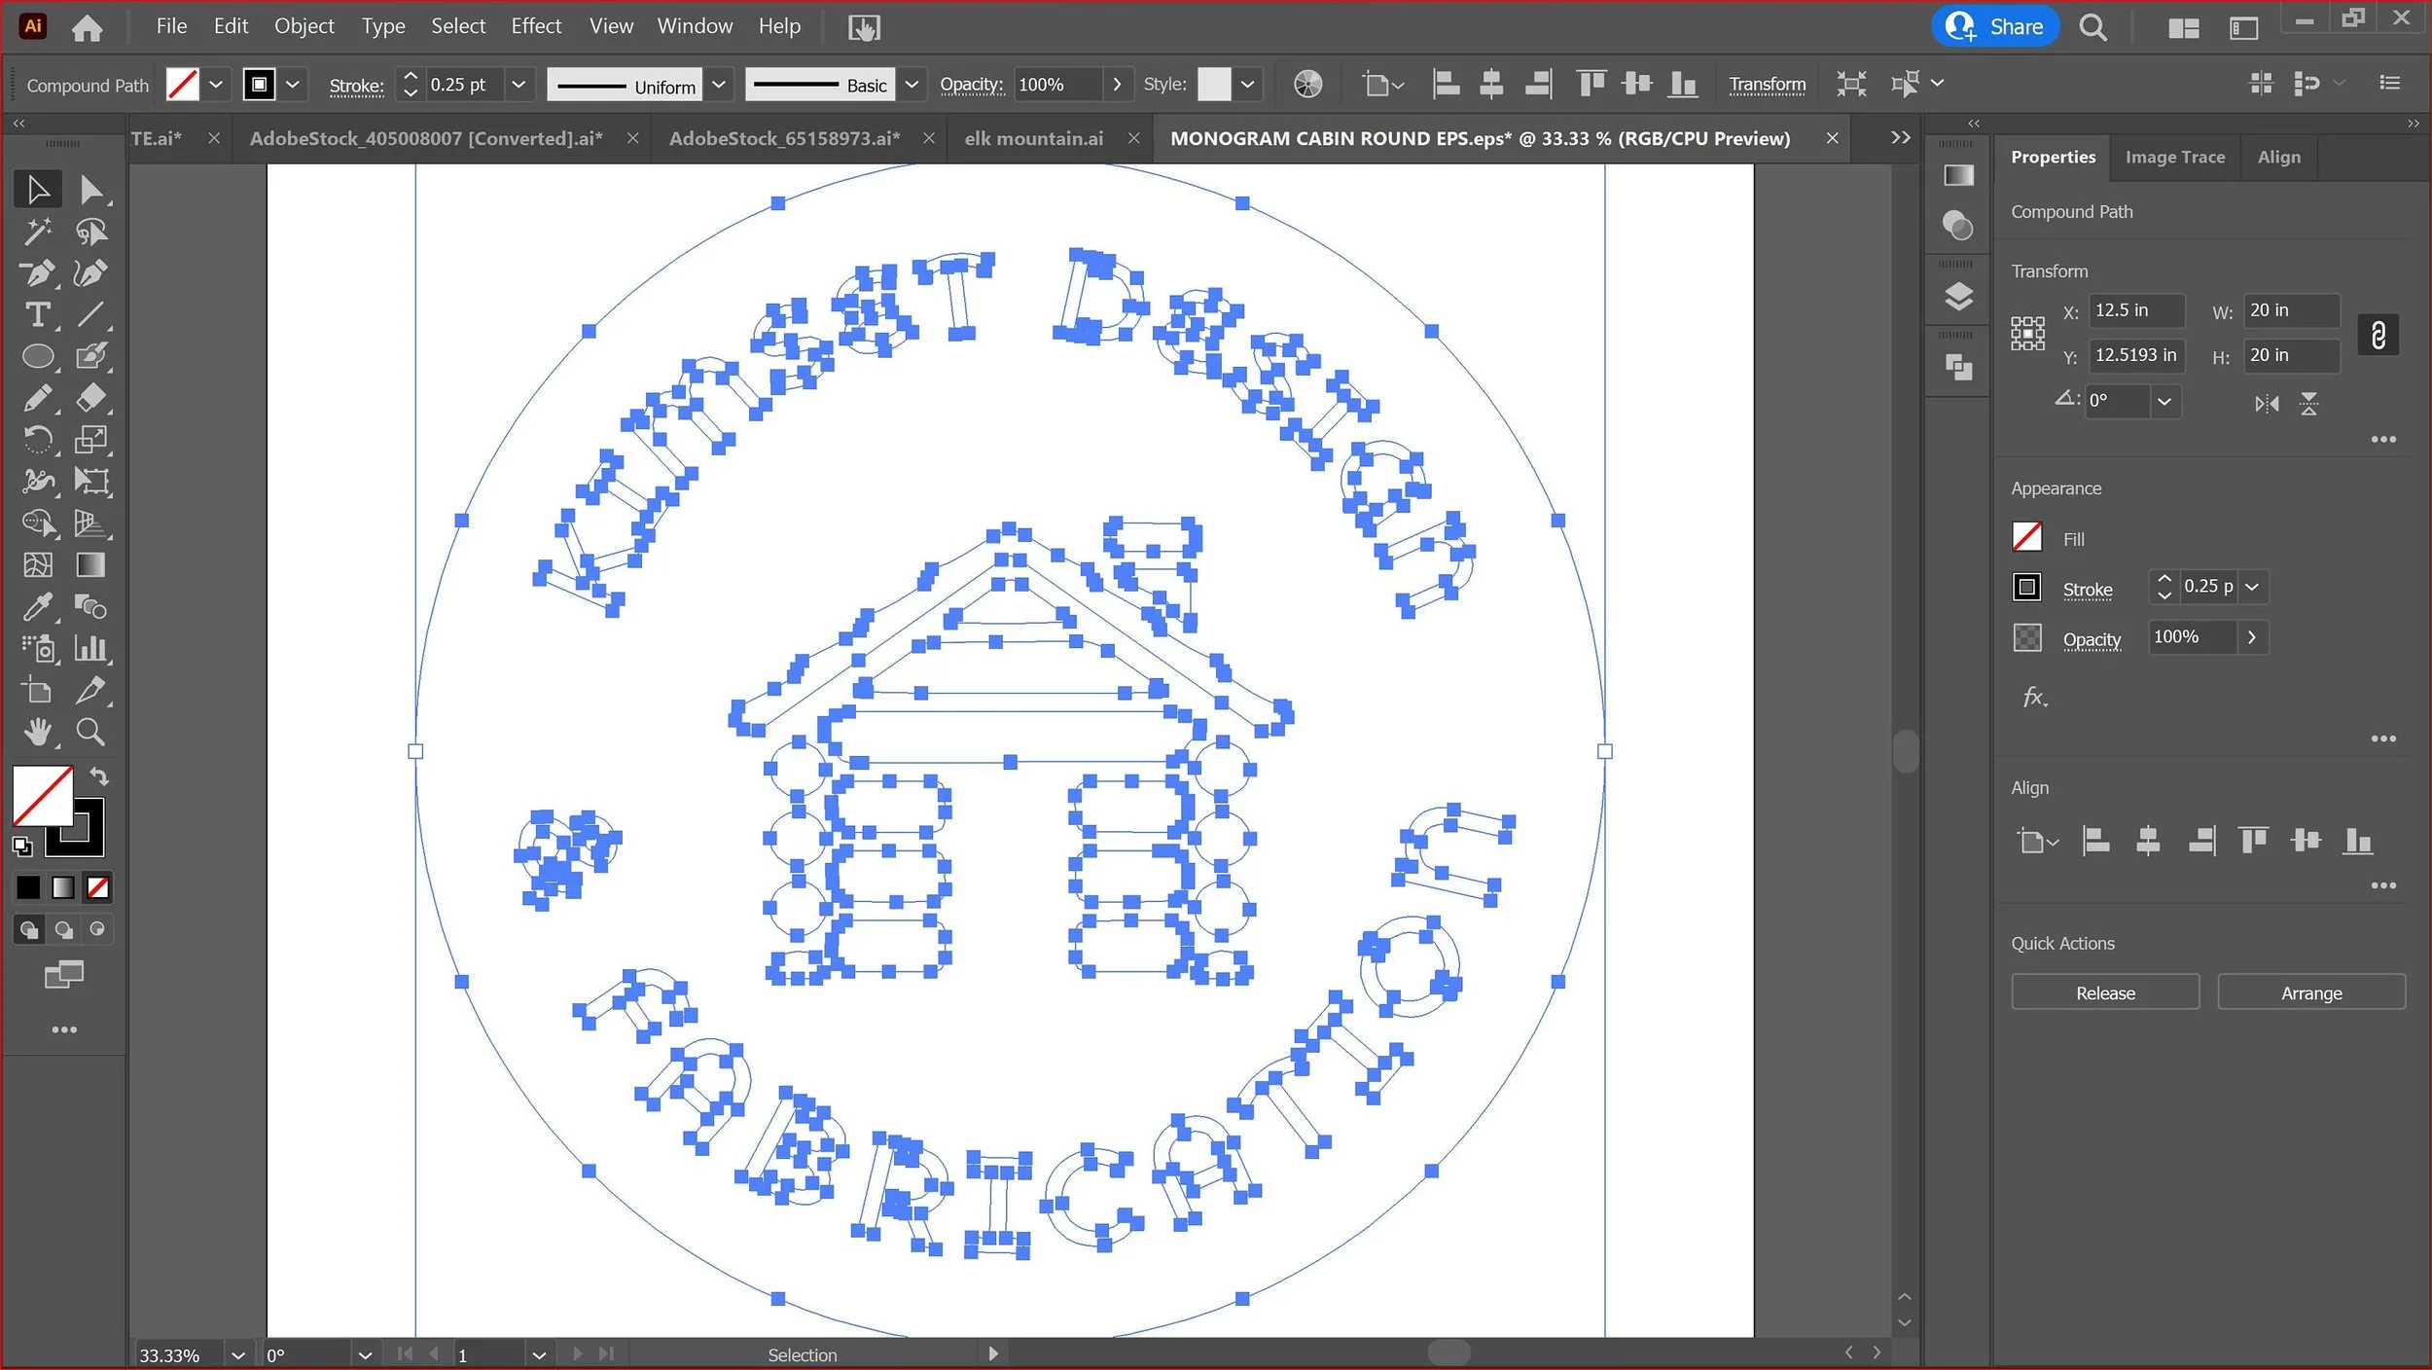
Task: Click the Rotate tool
Action: click(x=37, y=440)
